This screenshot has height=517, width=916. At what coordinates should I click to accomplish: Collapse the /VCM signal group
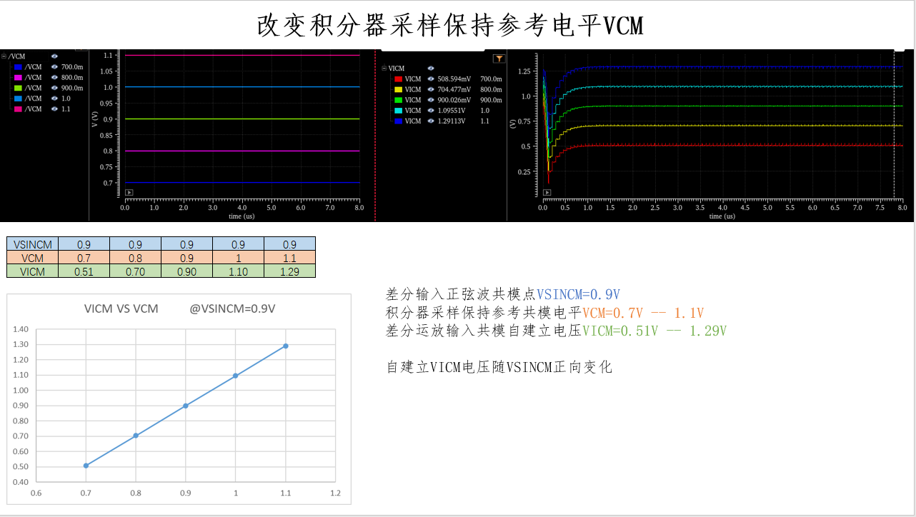[4, 56]
